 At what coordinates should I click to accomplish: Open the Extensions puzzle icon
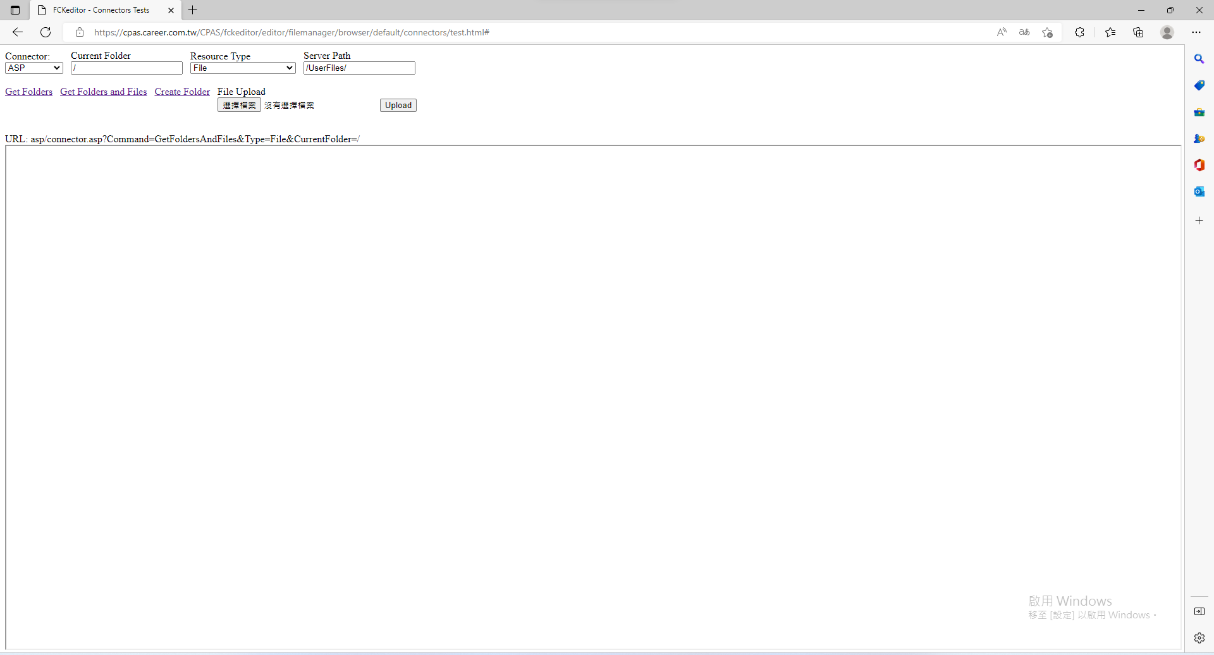point(1080,32)
